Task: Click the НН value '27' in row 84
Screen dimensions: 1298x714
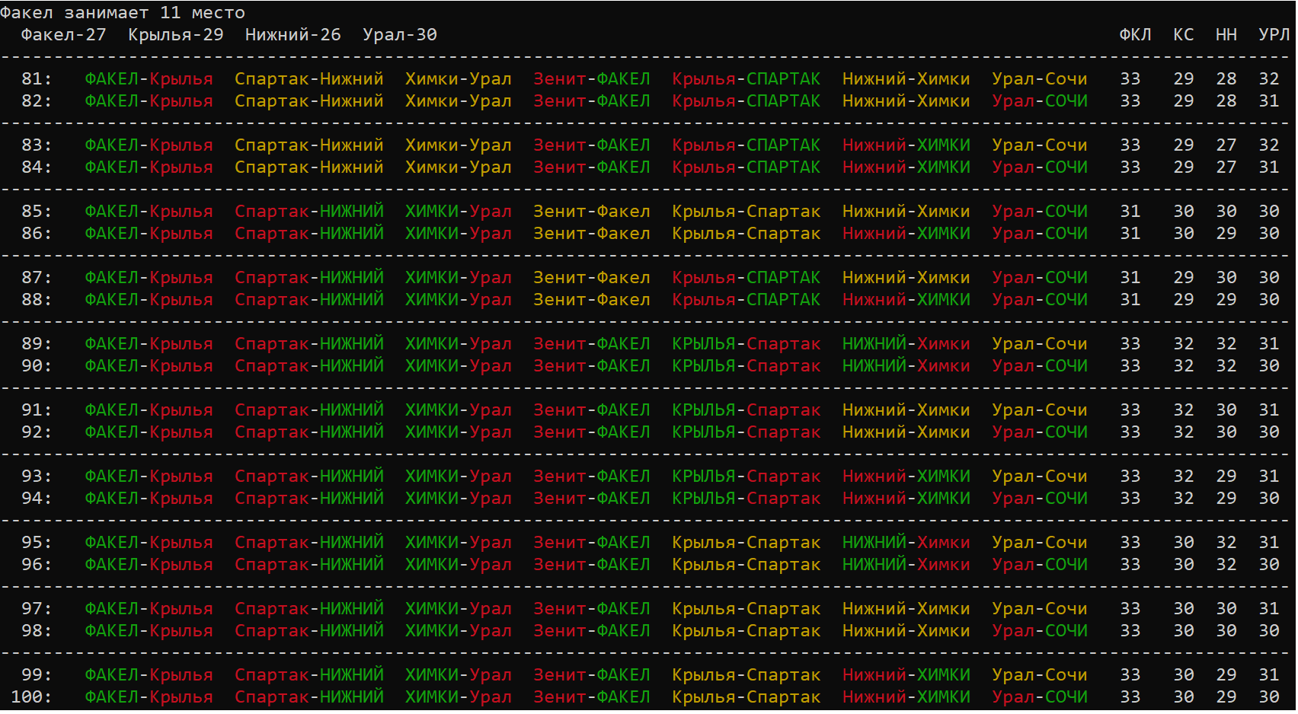Action: coord(1226,167)
